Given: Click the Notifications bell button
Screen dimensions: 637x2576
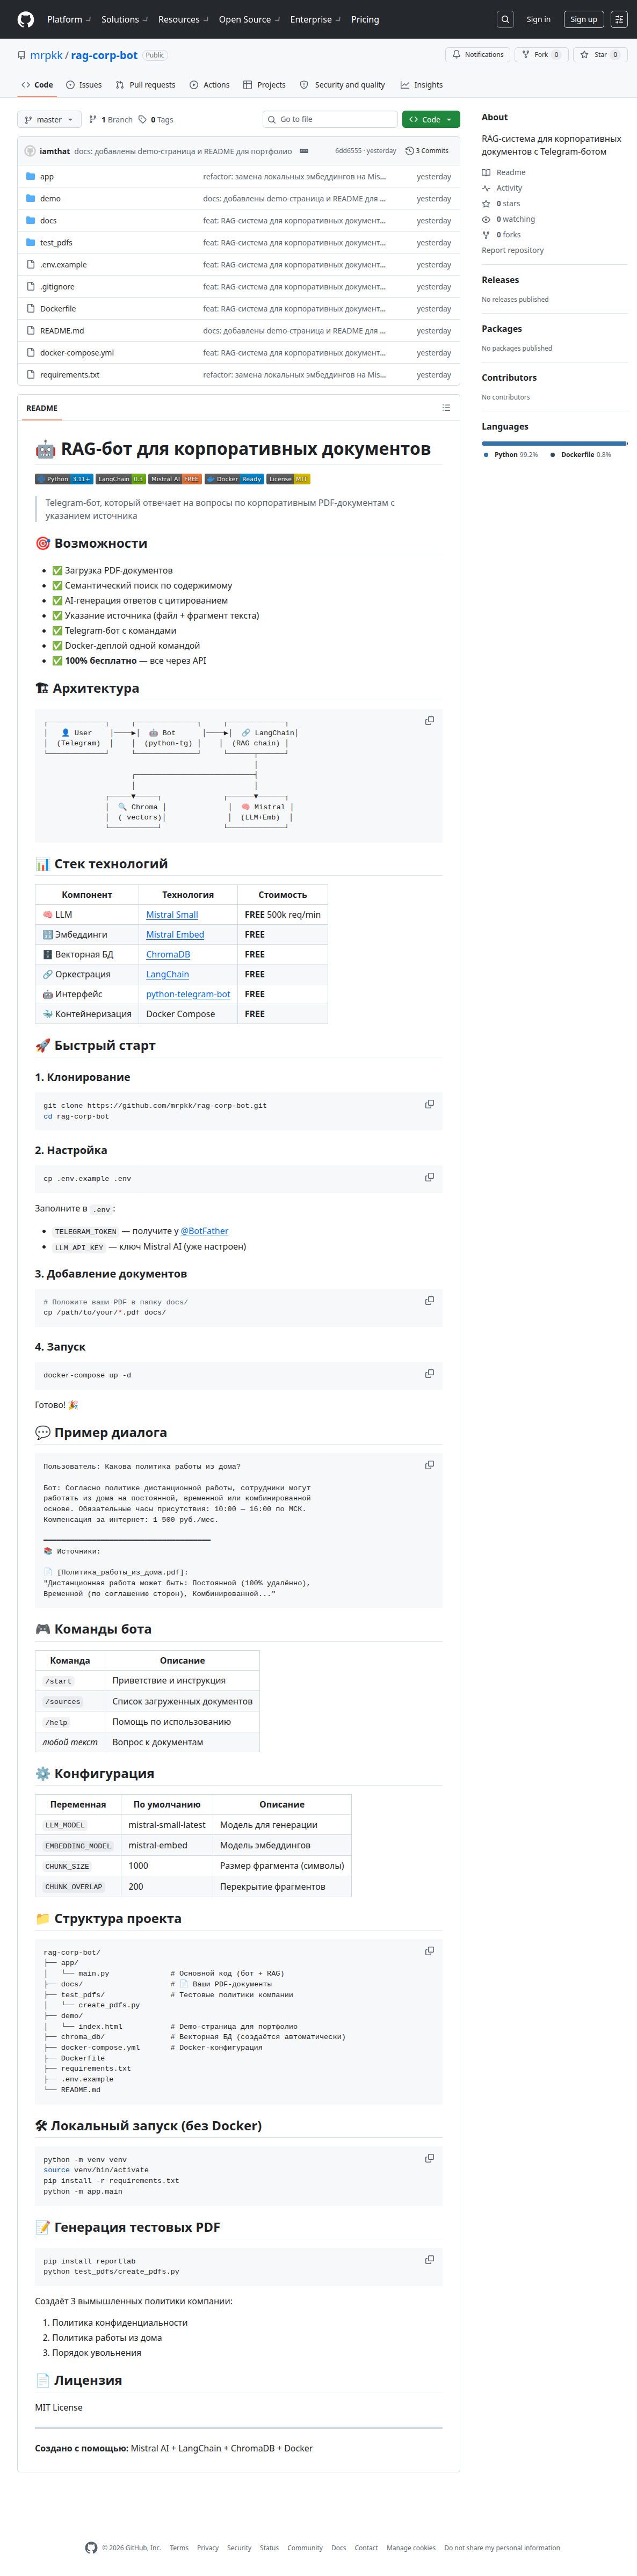Looking at the screenshot, I should [x=478, y=55].
